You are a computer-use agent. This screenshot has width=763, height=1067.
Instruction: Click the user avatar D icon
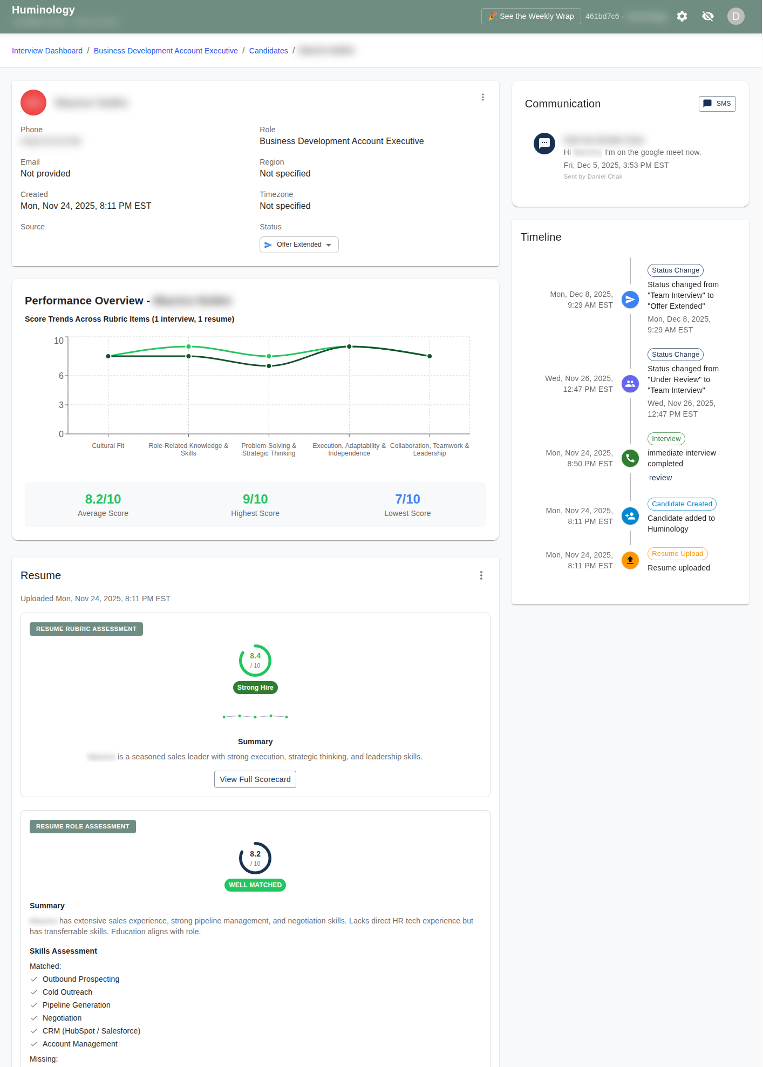tap(735, 16)
